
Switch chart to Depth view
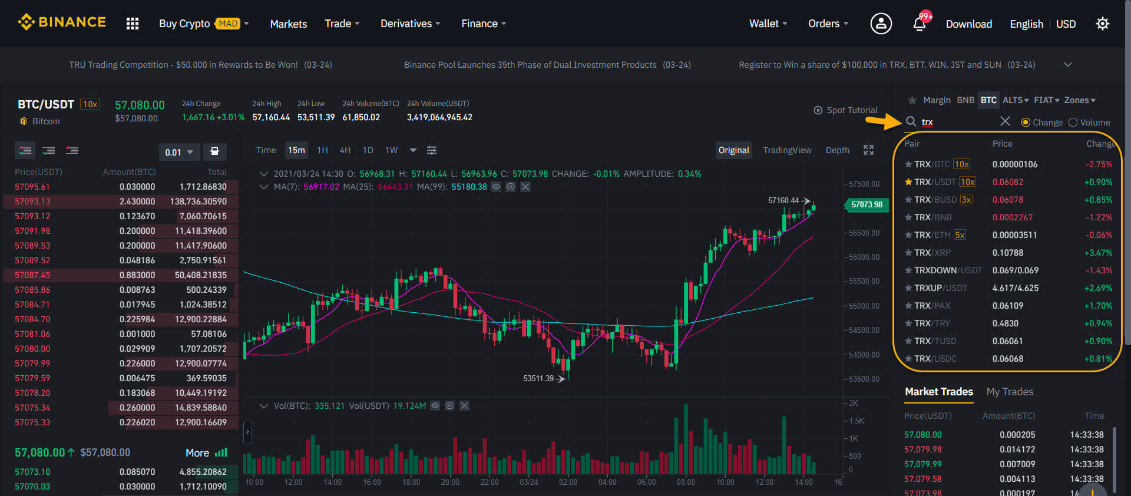pos(837,150)
